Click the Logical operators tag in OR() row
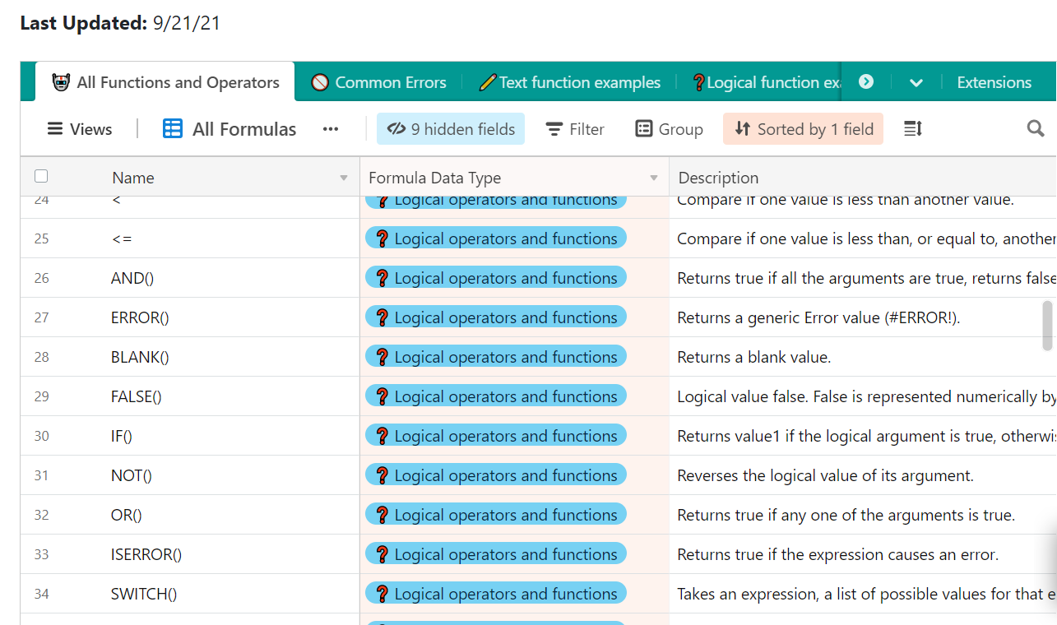This screenshot has width=1057, height=625. coord(496,515)
